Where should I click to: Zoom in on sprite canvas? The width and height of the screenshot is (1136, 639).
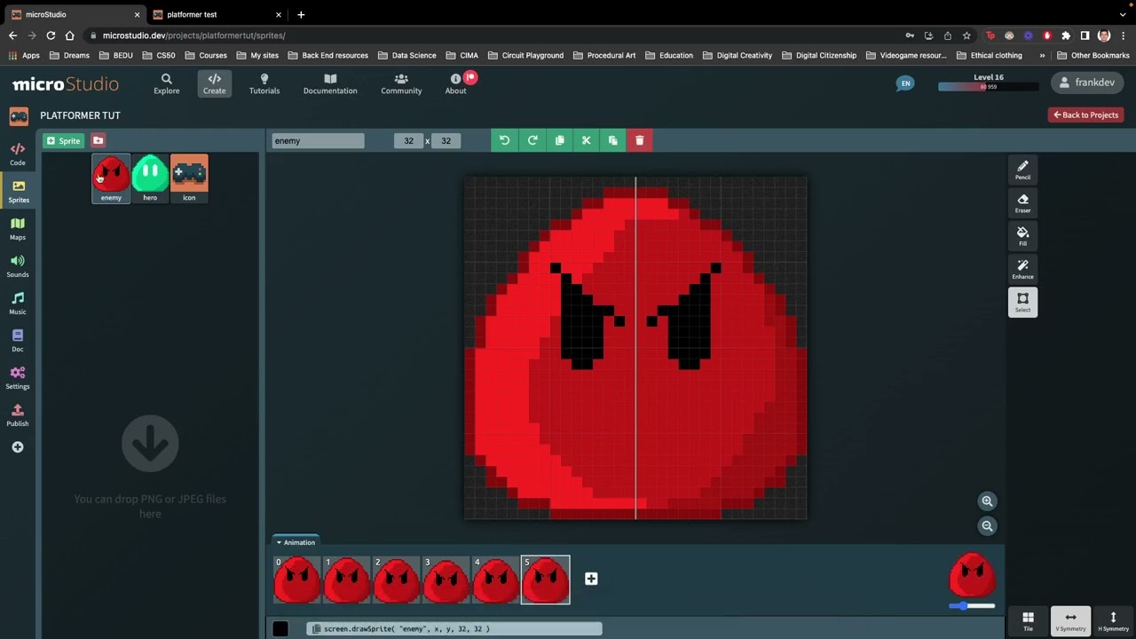(x=987, y=501)
